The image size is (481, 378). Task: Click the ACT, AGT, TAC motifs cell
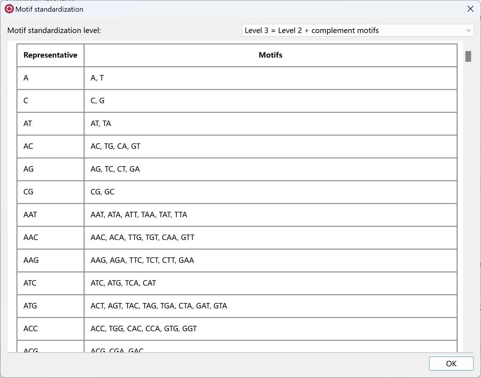270,306
